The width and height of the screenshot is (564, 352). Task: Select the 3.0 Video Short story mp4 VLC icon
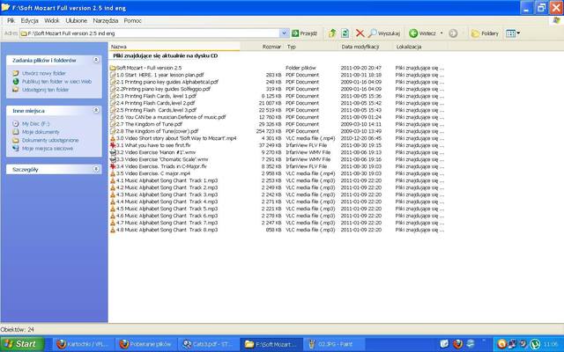pos(113,138)
